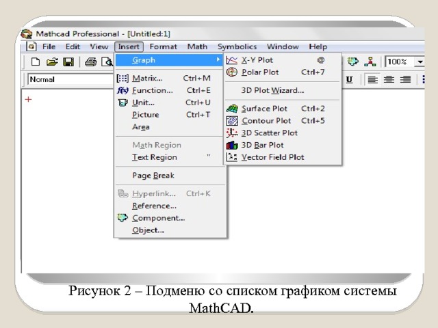Select Reference... from Insert menu

[170, 206]
